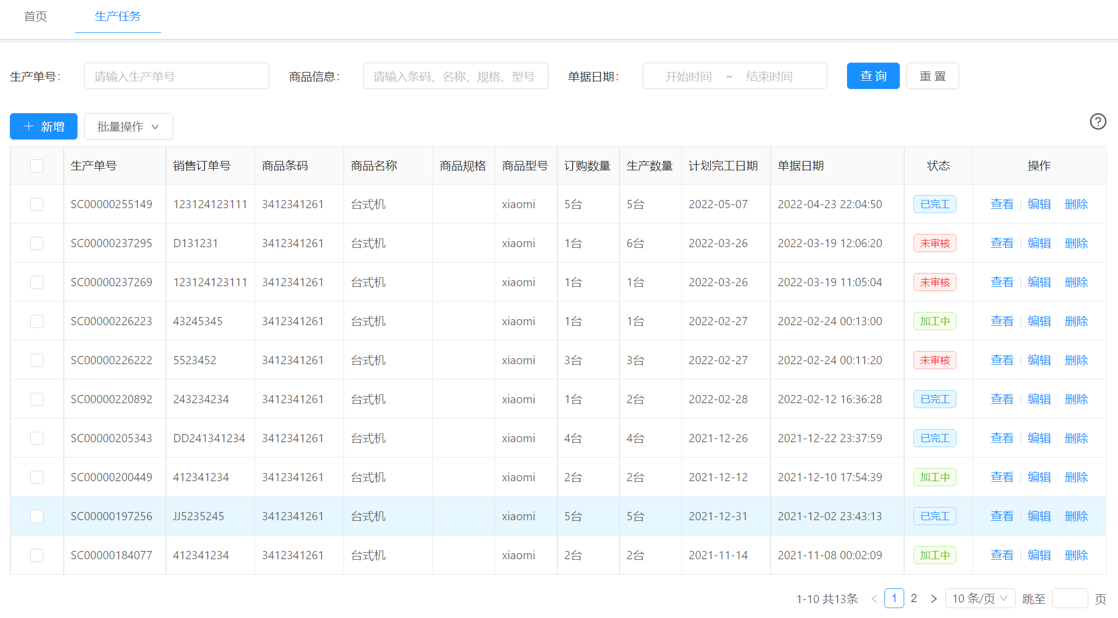Delete order SC00000237295 via 删除
Viewport: 1118px width, 618px height.
click(1076, 243)
